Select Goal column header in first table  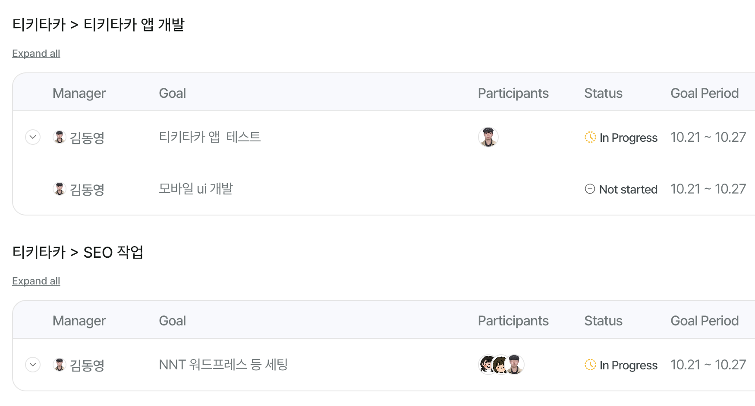click(x=173, y=93)
